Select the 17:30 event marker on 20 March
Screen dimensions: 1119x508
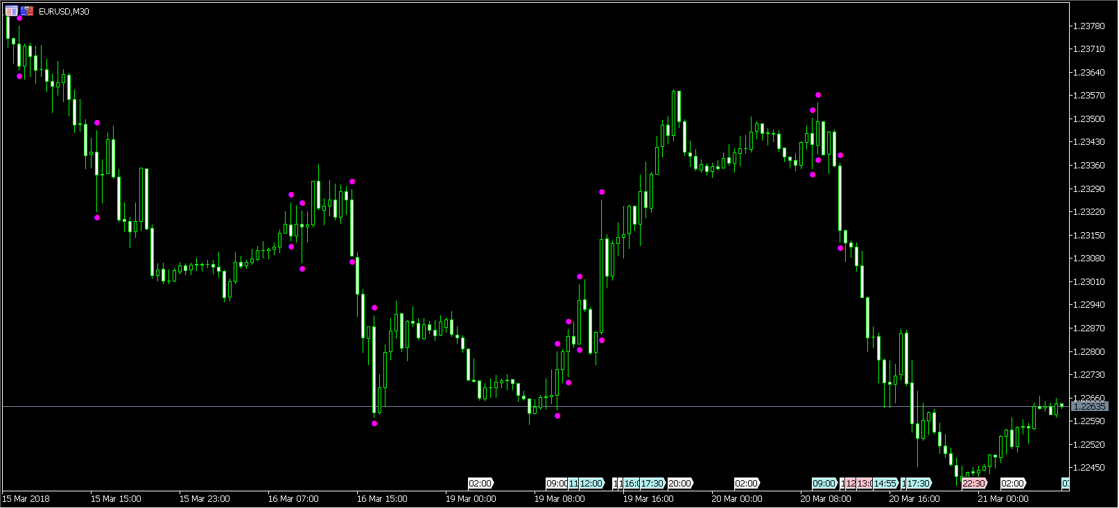click(918, 483)
